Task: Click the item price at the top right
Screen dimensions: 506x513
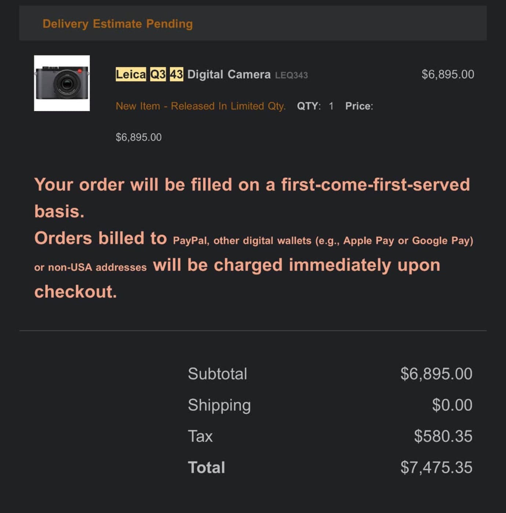Action: pos(447,74)
